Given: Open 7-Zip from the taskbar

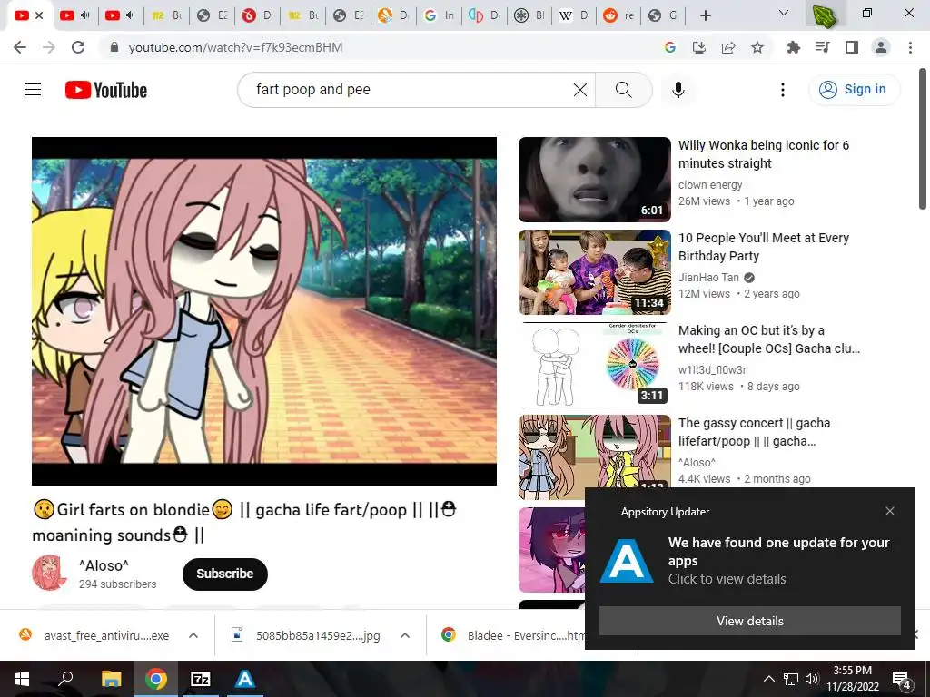Looking at the screenshot, I should (201, 679).
